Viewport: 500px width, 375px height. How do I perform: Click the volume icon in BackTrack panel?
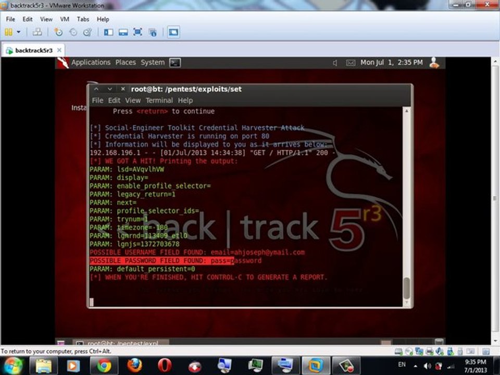pyautogui.click(x=335, y=63)
